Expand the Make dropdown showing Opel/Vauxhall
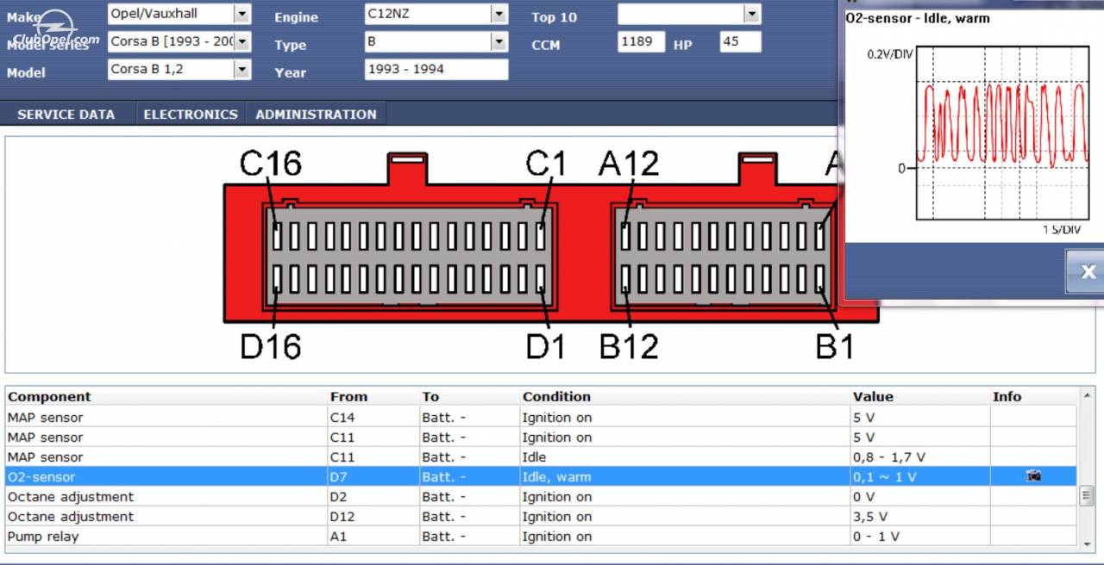 (x=241, y=14)
